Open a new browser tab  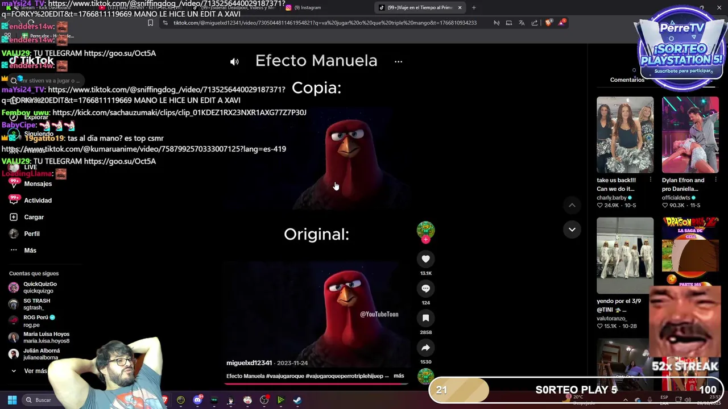474,7
